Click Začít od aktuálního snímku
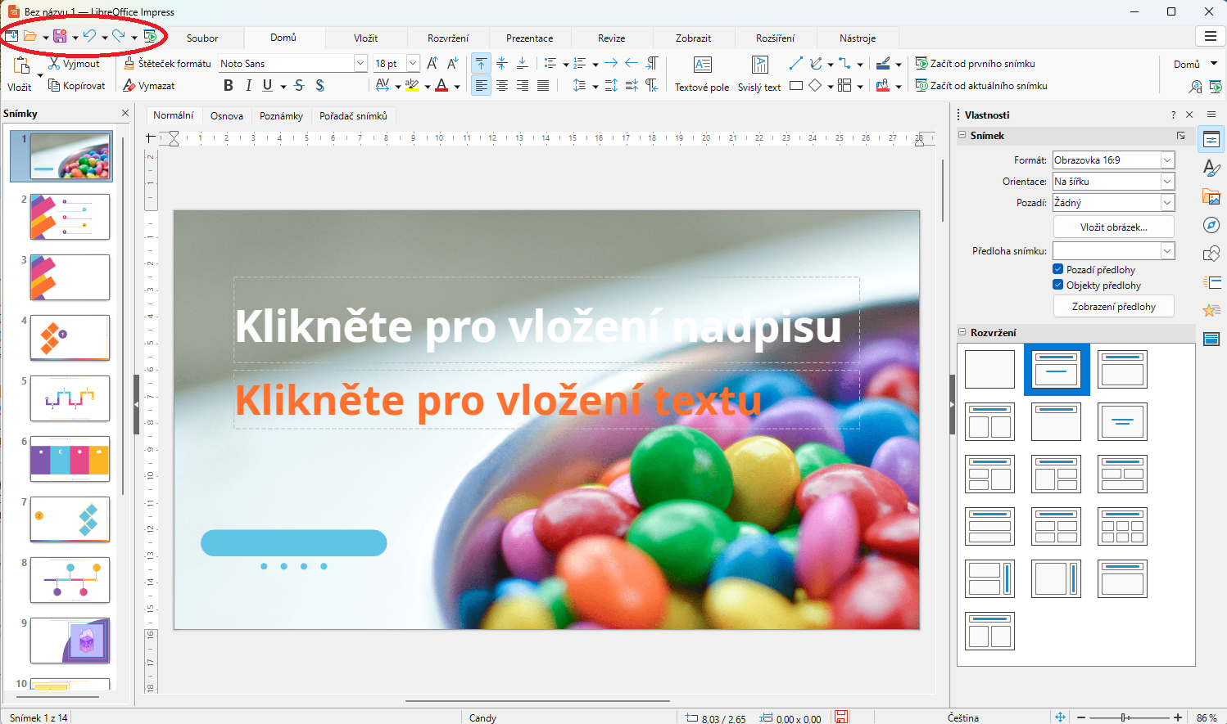This screenshot has width=1227, height=724. tap(980, 85)
